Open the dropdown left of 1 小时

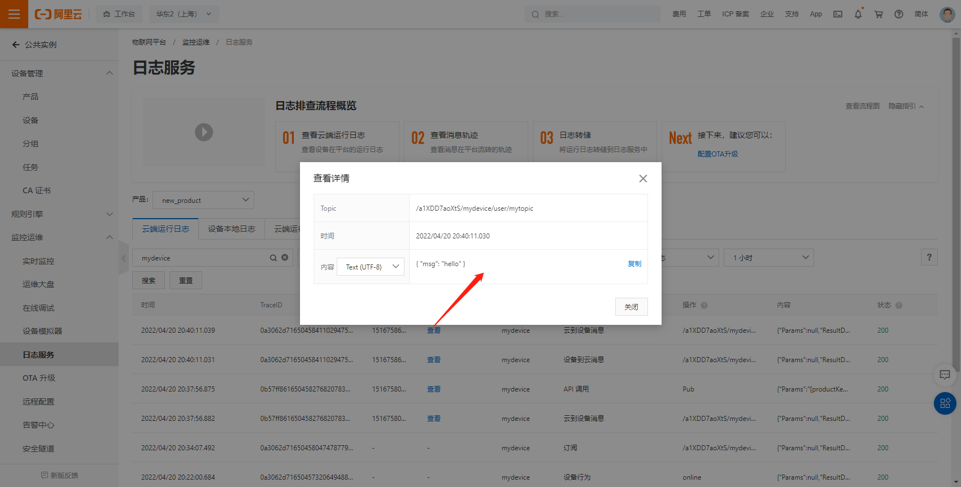690,258
